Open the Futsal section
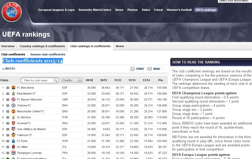This screenshot has width=252, height=159. pyautogui.click(x=158, y=10)
